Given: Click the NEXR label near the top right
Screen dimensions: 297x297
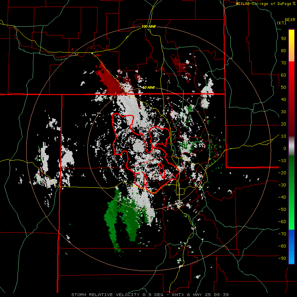Looking at the screenshot, I should point(290,20).
